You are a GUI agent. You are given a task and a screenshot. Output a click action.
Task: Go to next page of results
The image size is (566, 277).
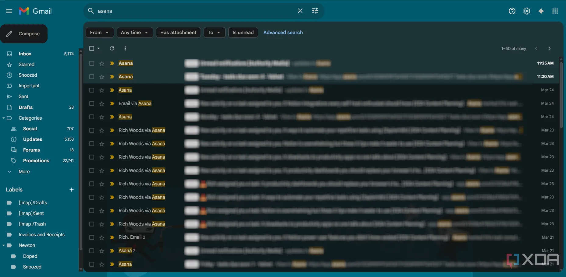tap(549, 48)
